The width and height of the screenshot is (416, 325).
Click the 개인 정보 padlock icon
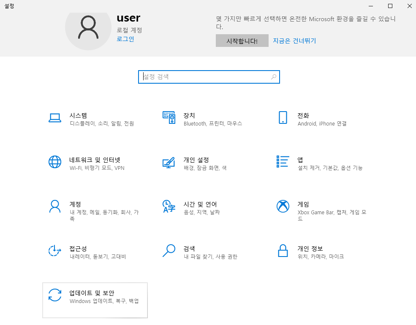click(283, 251)
